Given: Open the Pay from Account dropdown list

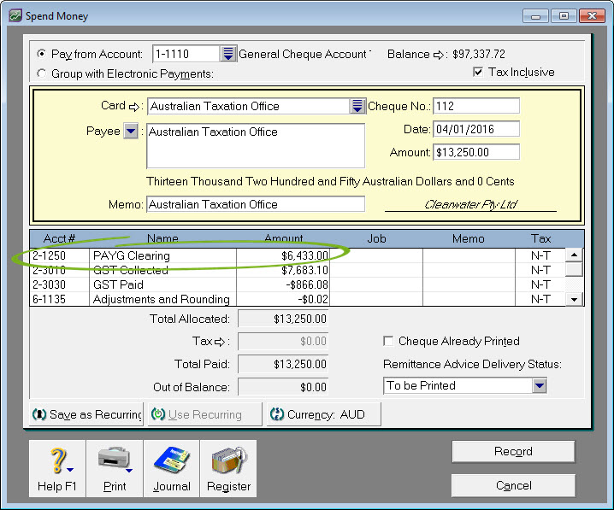Looking at the screenshot, I should (x=228, y=54).
